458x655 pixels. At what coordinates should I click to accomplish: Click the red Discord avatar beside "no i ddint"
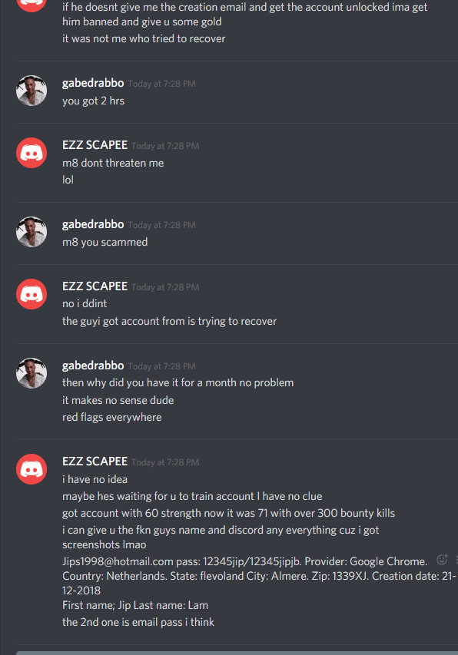[x=32, y=294]
